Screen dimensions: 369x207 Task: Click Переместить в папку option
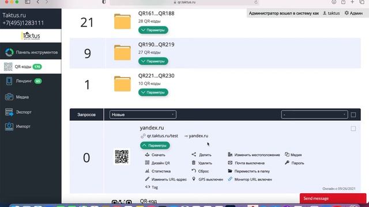(248, 171)
